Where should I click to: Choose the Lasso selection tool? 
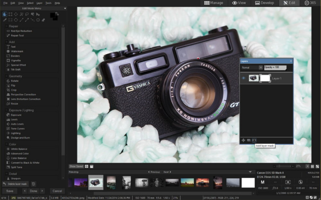27,14
